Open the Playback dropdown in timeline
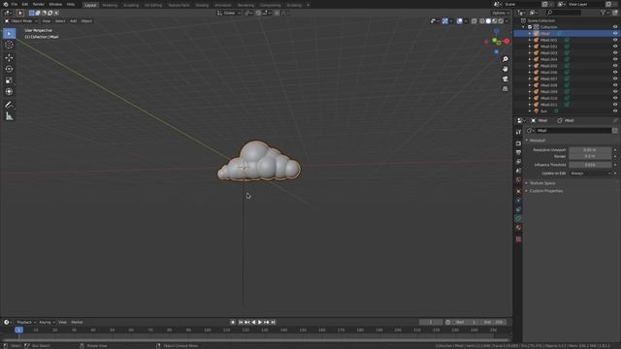This screenshot has height=349, width=621. [x=26, y=322]
